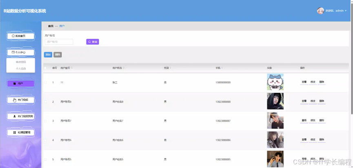This screenshot has height=168, width=353.
Task: Select 个人信息 under 个人中心
Action: [x=21, y=69]
